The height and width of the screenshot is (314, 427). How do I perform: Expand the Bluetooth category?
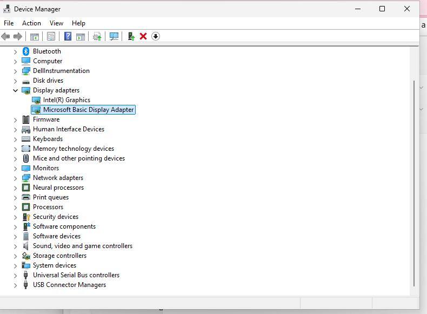point(16,51)
